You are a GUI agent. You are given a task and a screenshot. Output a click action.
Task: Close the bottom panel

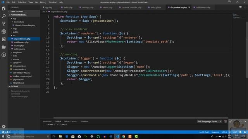pos(245,121)
